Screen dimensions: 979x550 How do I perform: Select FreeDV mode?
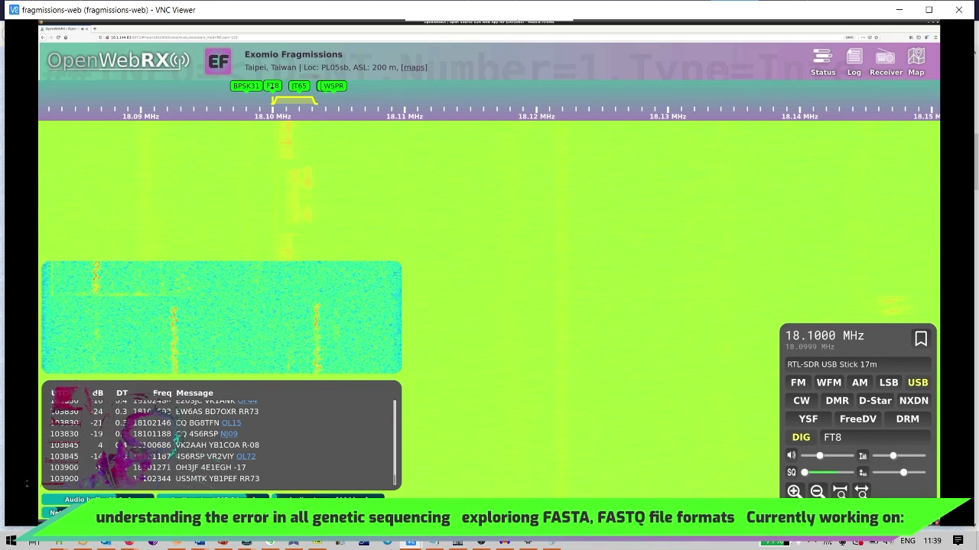[857, 419]
